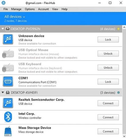Select the Intel Corp. Bluetooth icon
The image size is (126, 138).
8,117
